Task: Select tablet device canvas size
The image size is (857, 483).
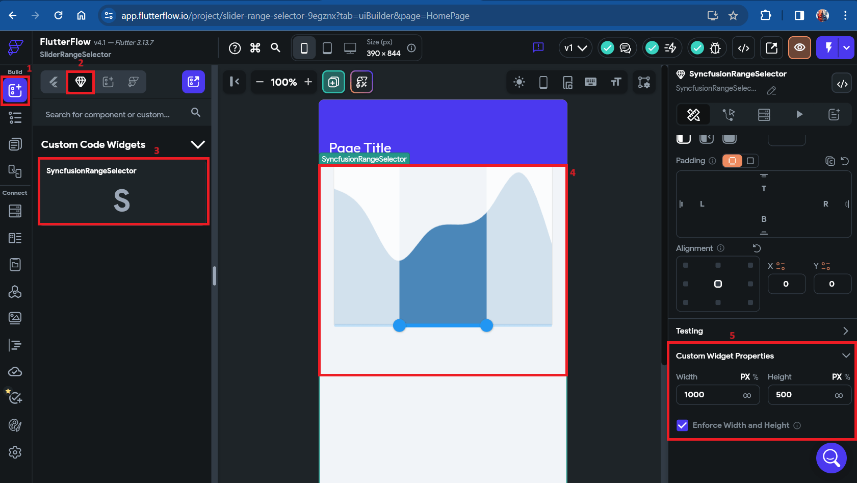Action: click(x=327, y=48)
